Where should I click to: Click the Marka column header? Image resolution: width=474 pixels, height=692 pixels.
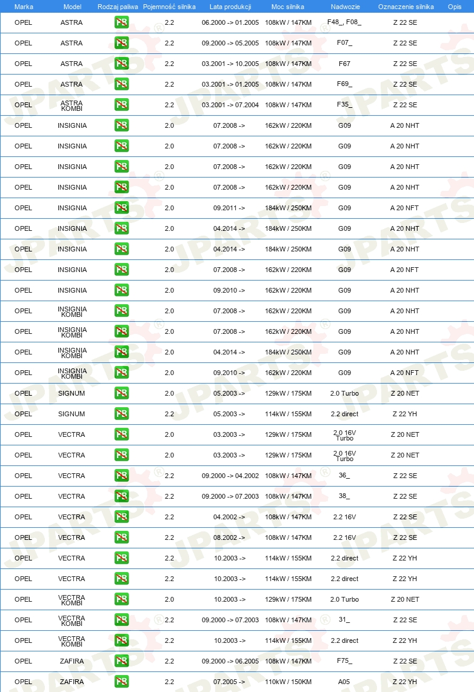tap(24, 7)
